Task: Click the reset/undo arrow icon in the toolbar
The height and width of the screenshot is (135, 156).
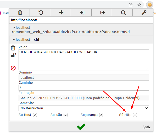Action: tap(41, 13)
